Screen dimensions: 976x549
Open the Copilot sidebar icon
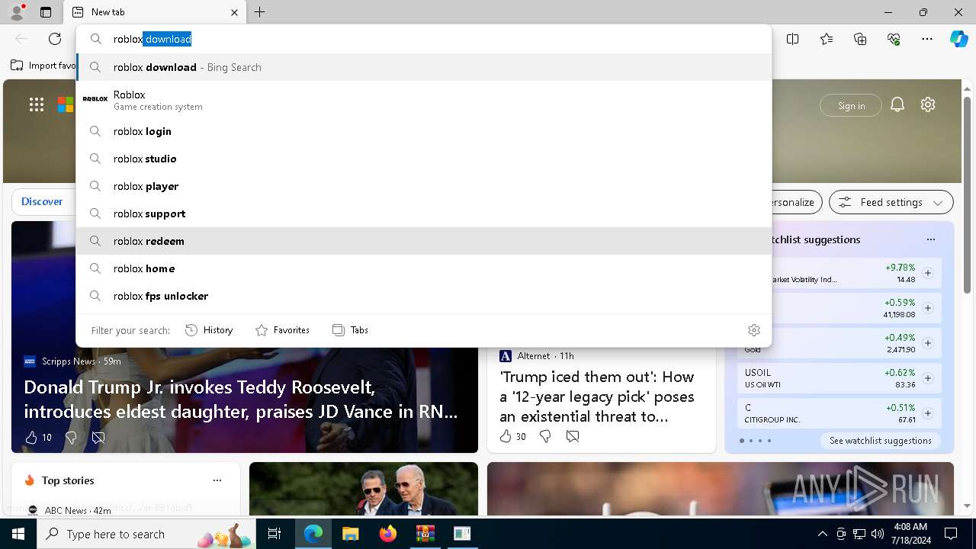(958, 39)
